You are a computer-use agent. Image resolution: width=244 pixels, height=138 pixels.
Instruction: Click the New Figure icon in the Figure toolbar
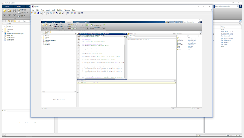click(32, 13)
